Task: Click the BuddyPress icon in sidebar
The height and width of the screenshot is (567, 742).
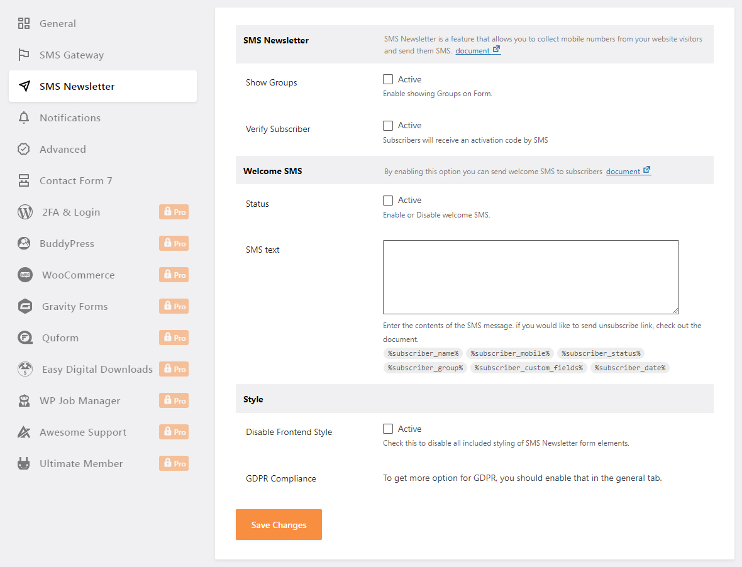Action: (x=24, y=244)
